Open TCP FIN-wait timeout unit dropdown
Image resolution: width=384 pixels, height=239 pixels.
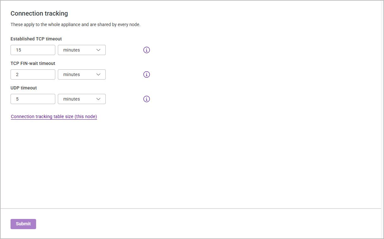[82, 74]
